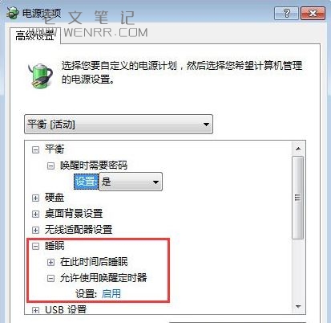Open the password setting 是 dropdown
This screenshot has width=331, height=323.
[x=131, y=182]
